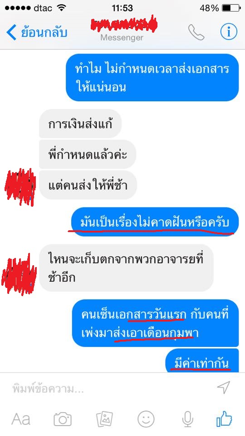Open the photo gallery icon
Screen dimensions: 245x436
(104, 419)
